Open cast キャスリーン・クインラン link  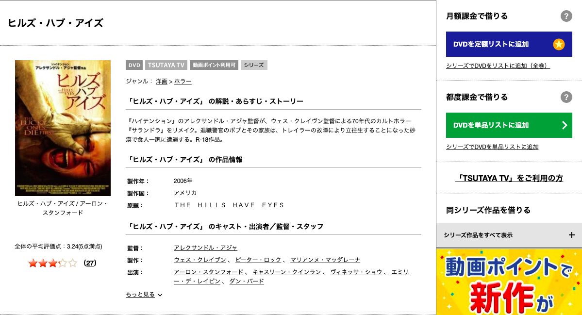286,272
